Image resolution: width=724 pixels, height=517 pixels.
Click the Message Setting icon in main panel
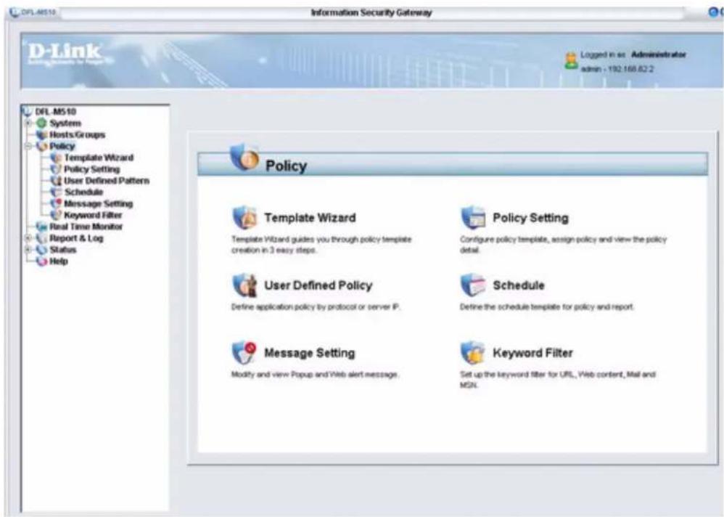tap(244, 352)
